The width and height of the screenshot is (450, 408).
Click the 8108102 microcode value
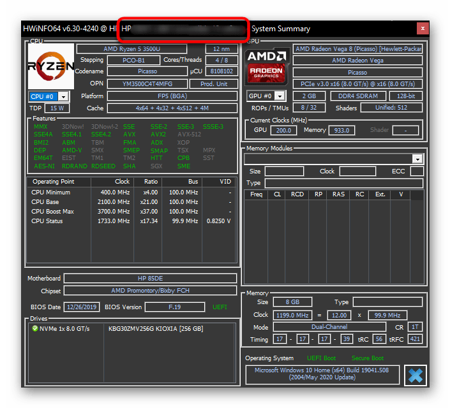(x=221, y=71)
